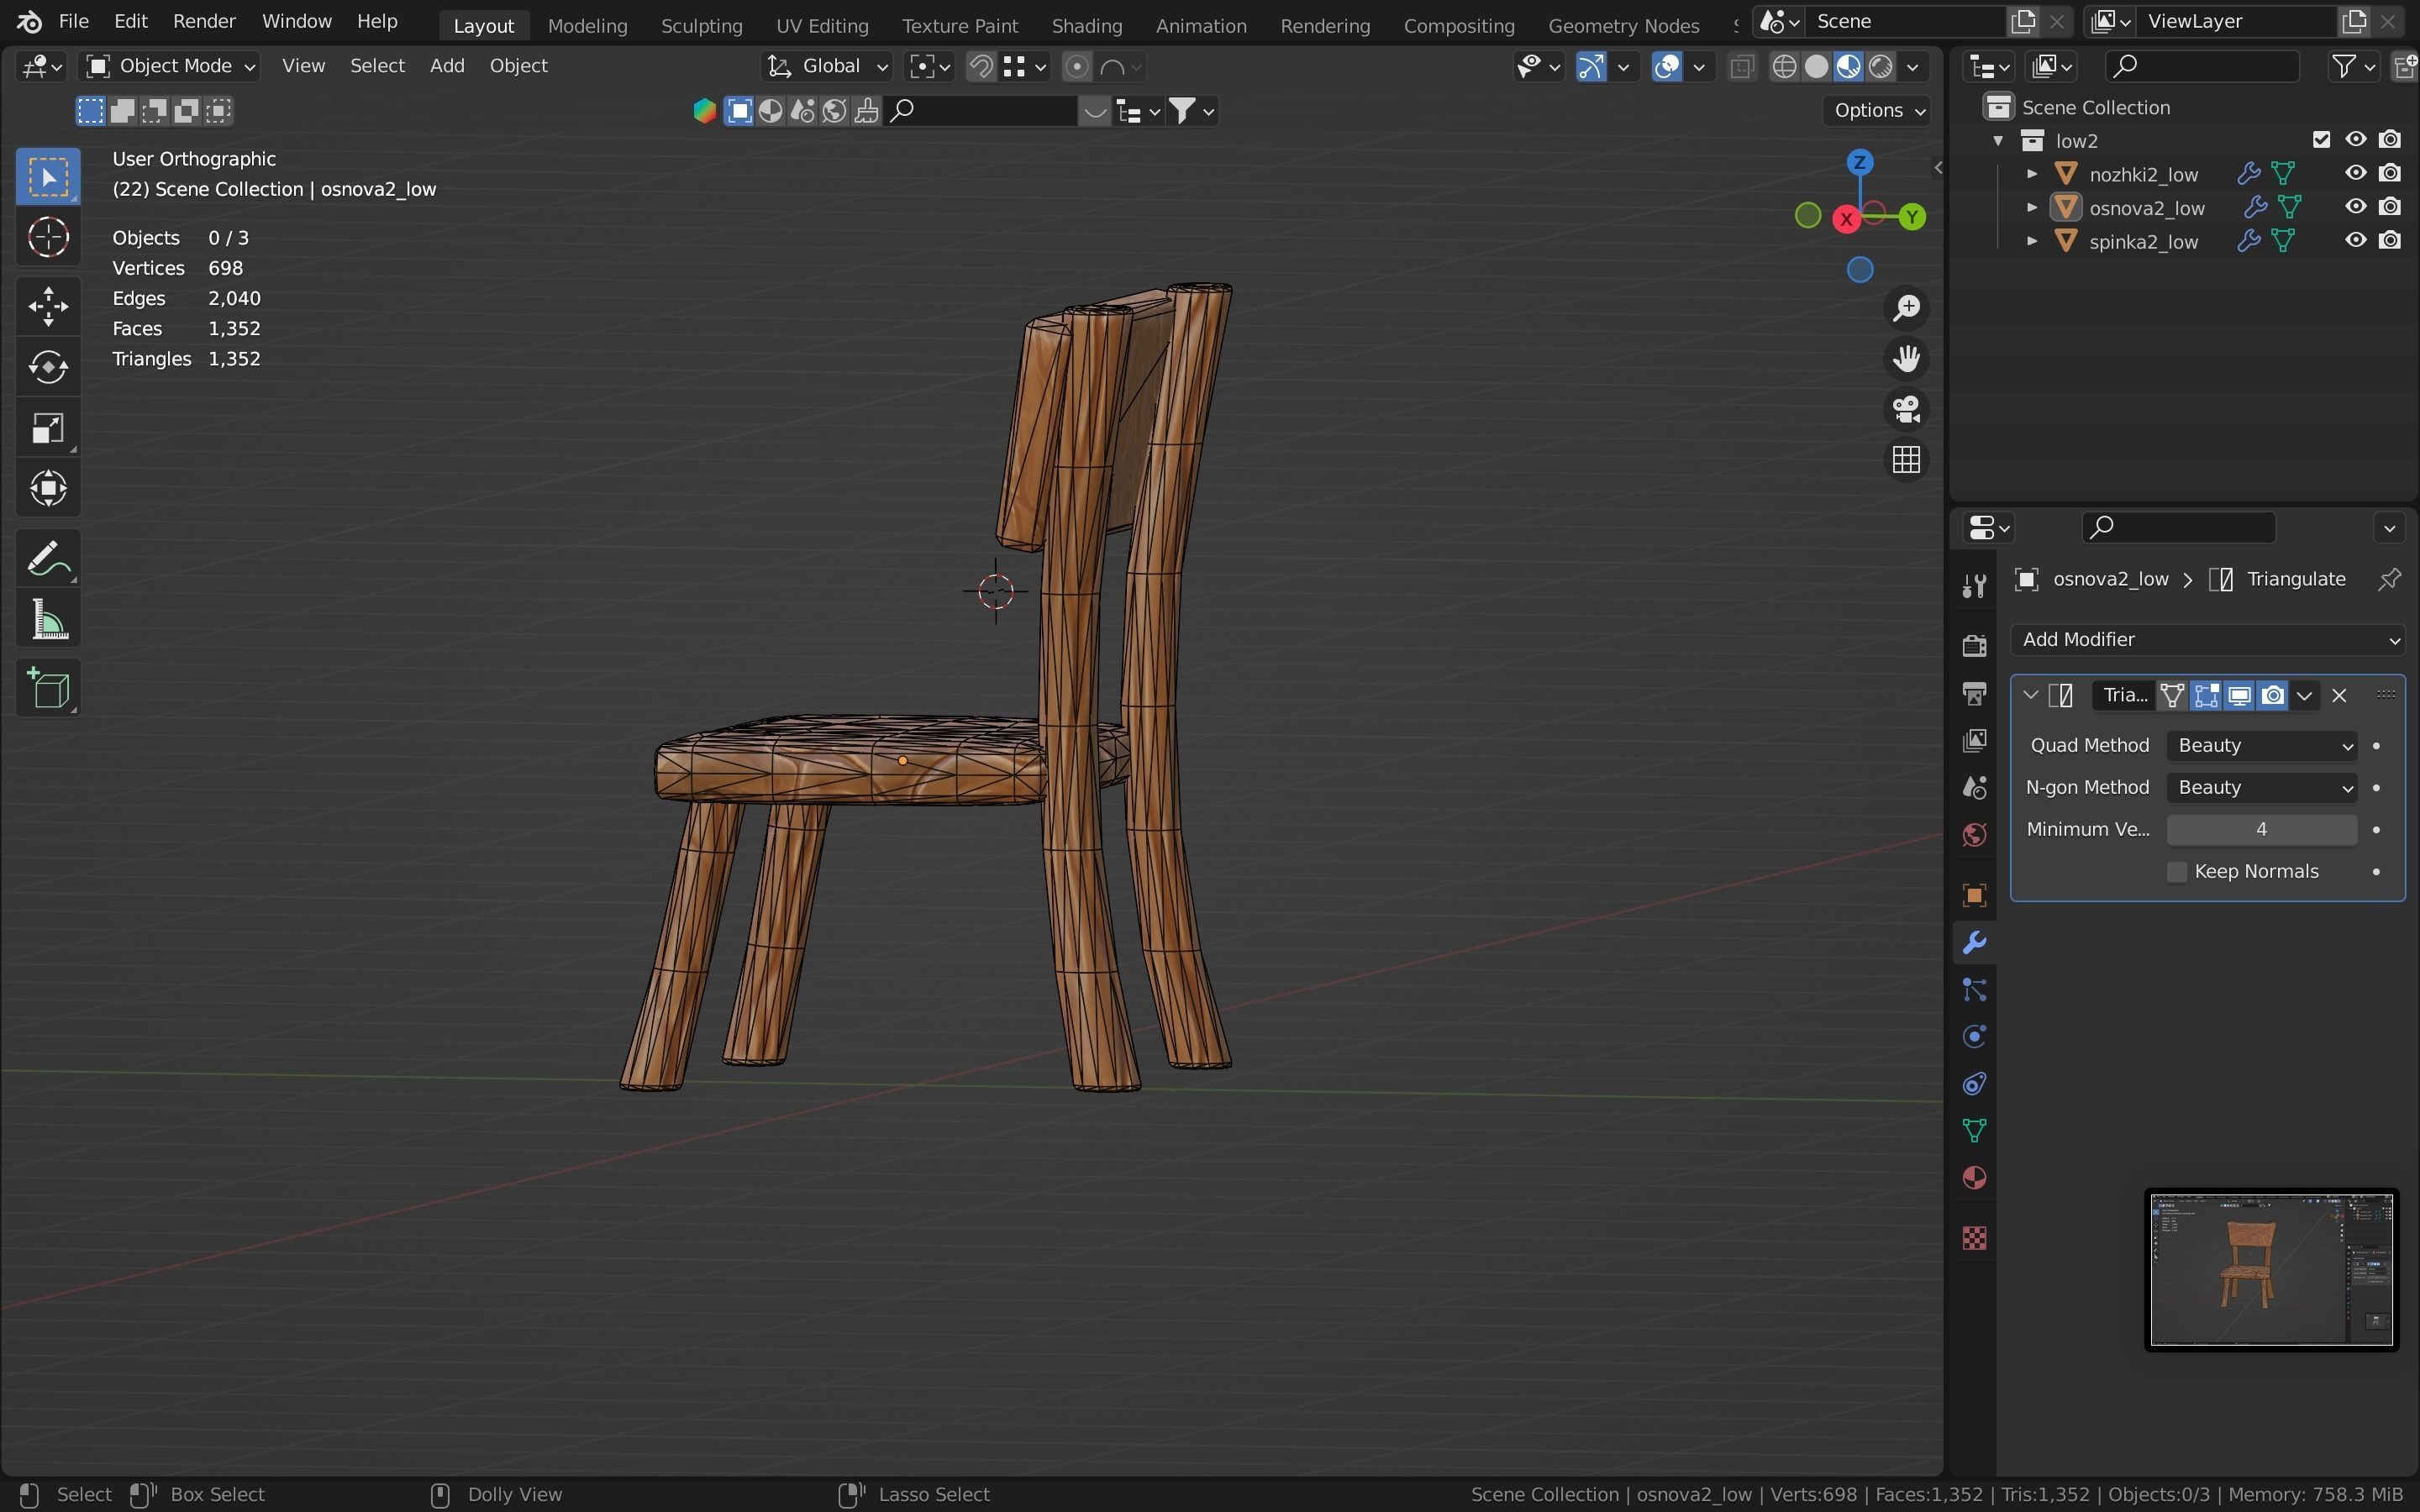Click the Z axis in navigation gizmo
The image size is (2420, 1512).
[x=1859, y=163]
